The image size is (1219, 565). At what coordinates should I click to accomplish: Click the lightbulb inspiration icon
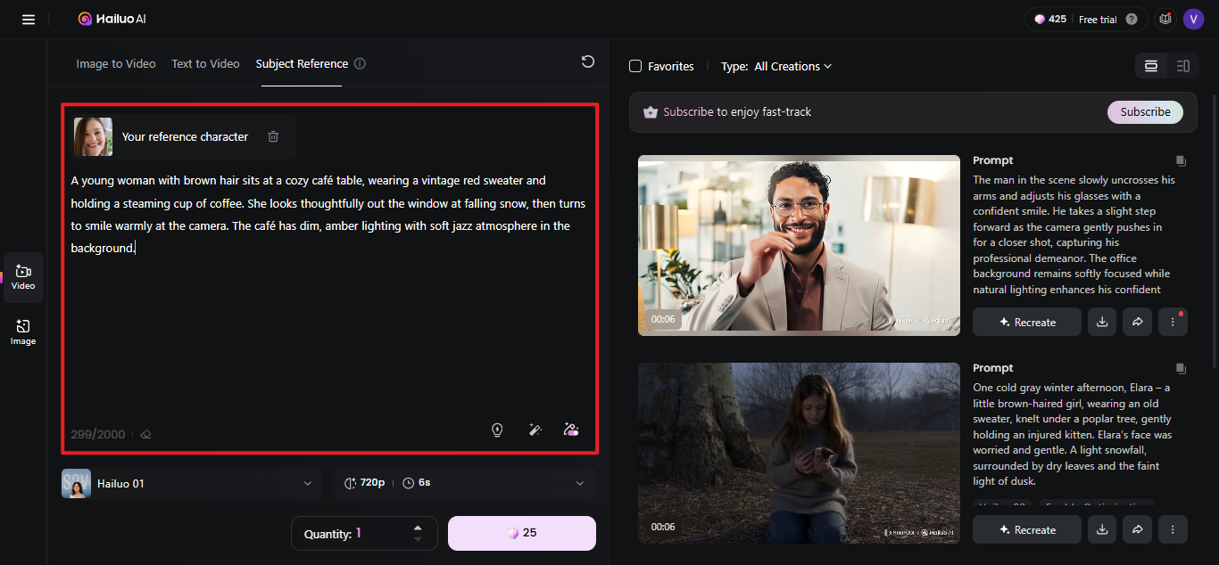click(497, 430)
